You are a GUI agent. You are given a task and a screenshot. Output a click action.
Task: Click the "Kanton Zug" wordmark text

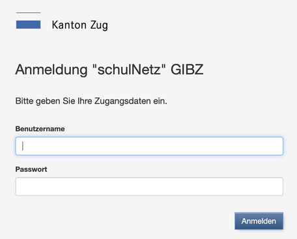[80, 25]
